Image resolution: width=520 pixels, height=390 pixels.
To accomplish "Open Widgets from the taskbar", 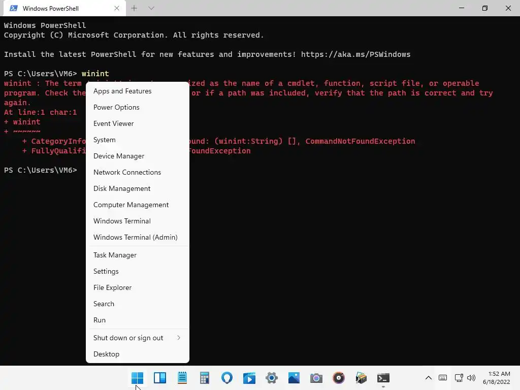I will point(160,378).
